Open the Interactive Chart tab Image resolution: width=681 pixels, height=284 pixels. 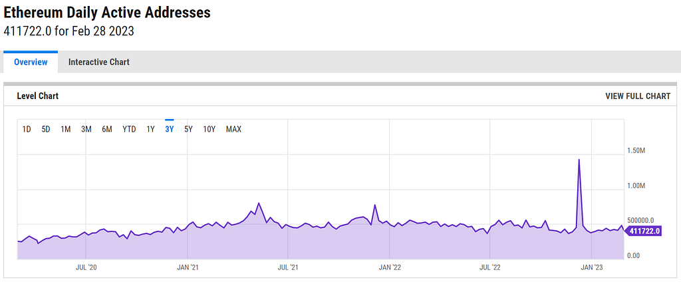pyautogui.click(x=98, y=62)
